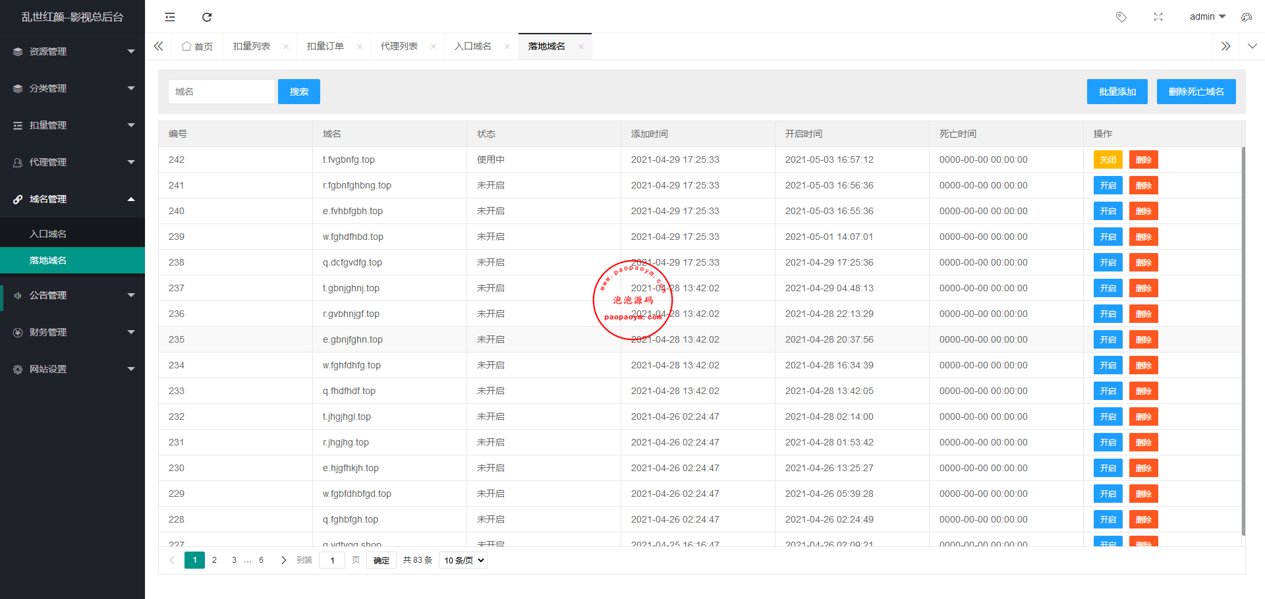Click the 批量添加 button
The width and height of the screenshot is (1265, 599).
1117,92
